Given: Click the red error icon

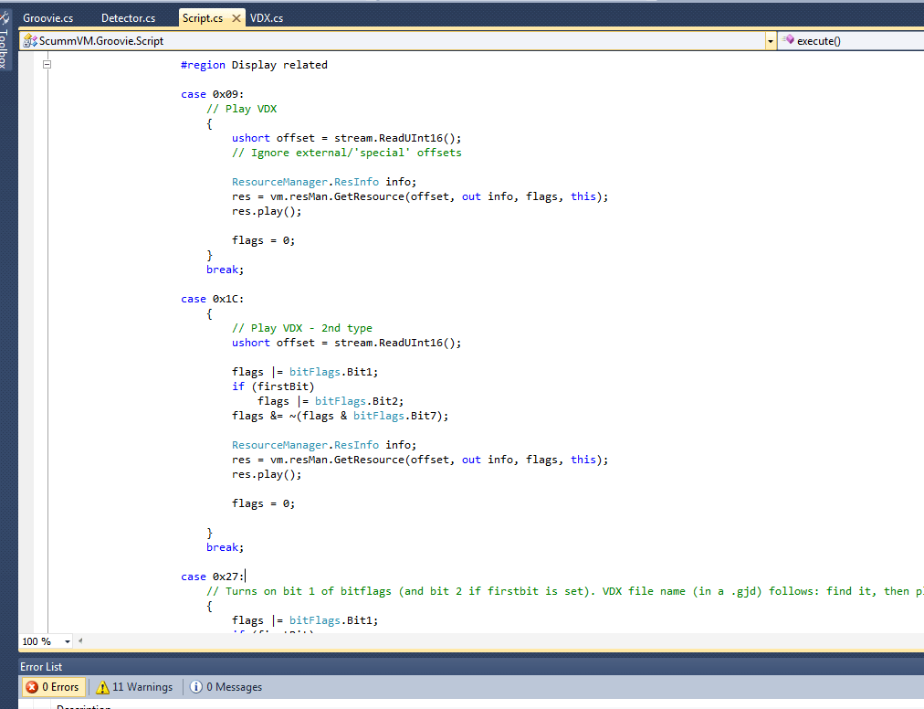Looking at the screenshot, I should [32, 687].
